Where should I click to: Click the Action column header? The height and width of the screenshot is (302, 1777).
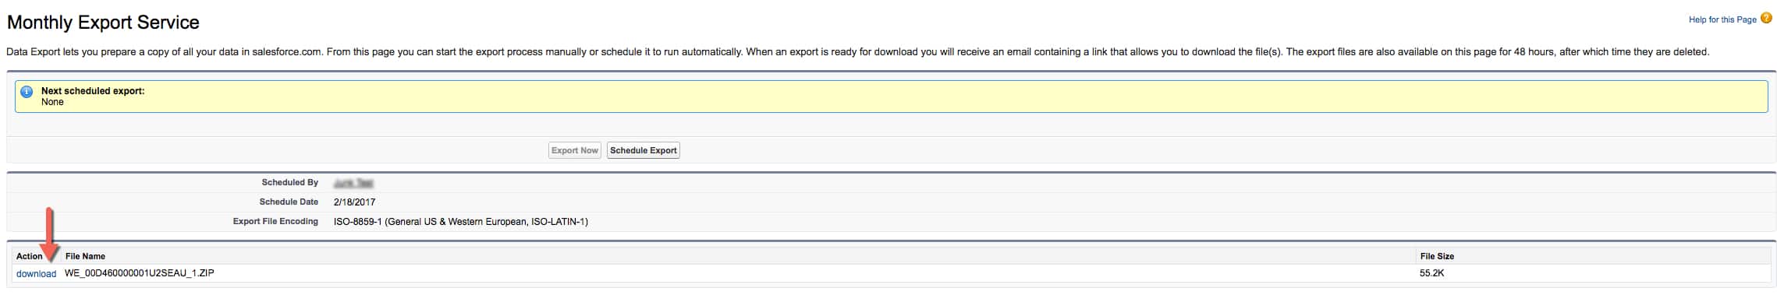(29, 256)
